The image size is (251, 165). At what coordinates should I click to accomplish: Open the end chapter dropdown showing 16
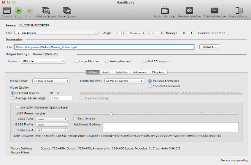(x=187, y=33)
